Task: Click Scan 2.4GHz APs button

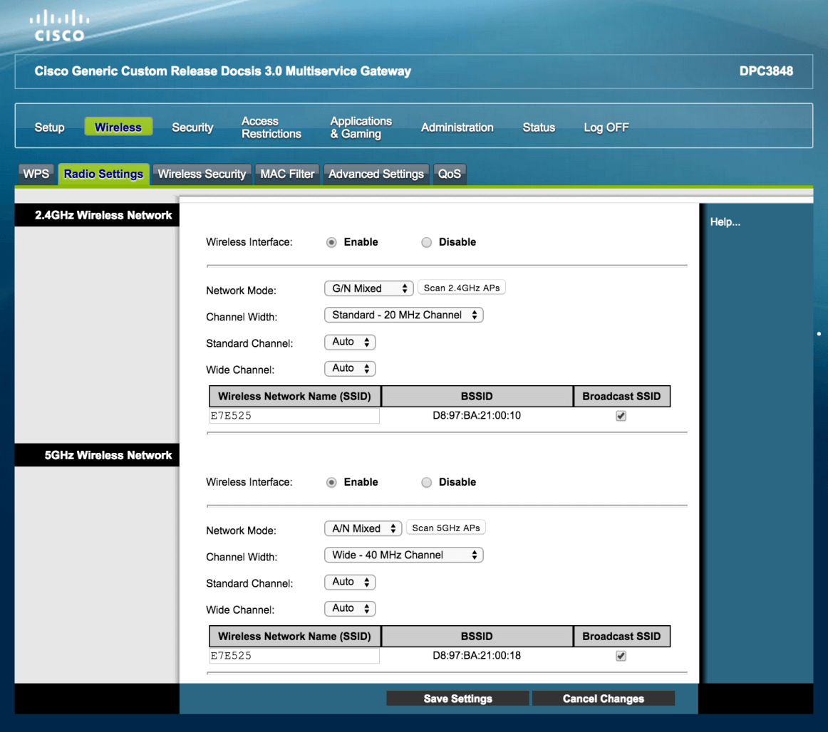Action: coord(462,288)
